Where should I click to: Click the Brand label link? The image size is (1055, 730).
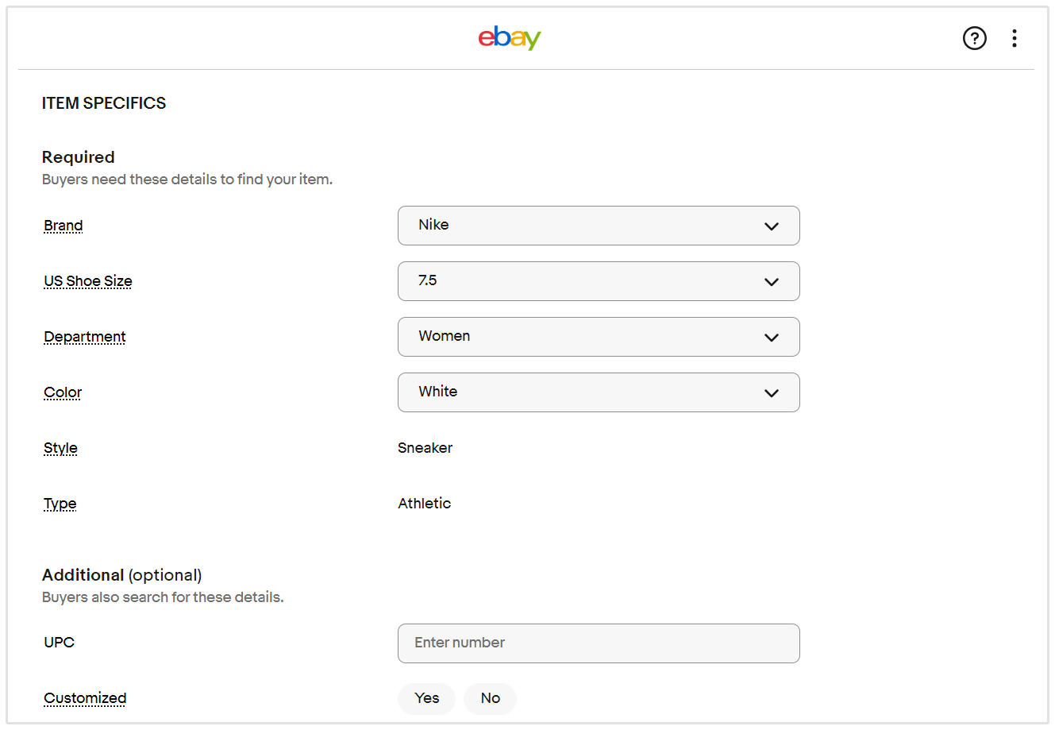pyautogui.click(x=64, y=226)
